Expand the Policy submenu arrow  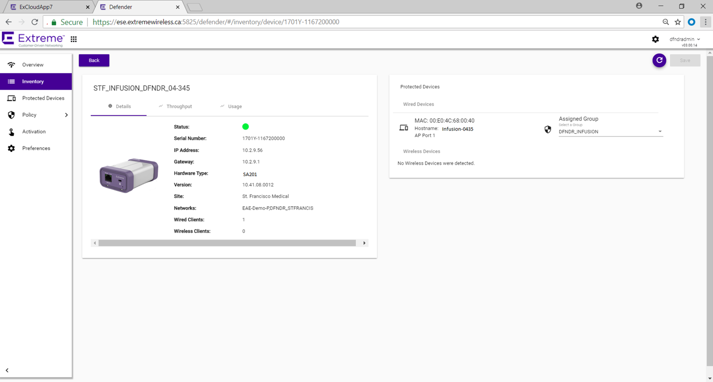coord(66,115)
